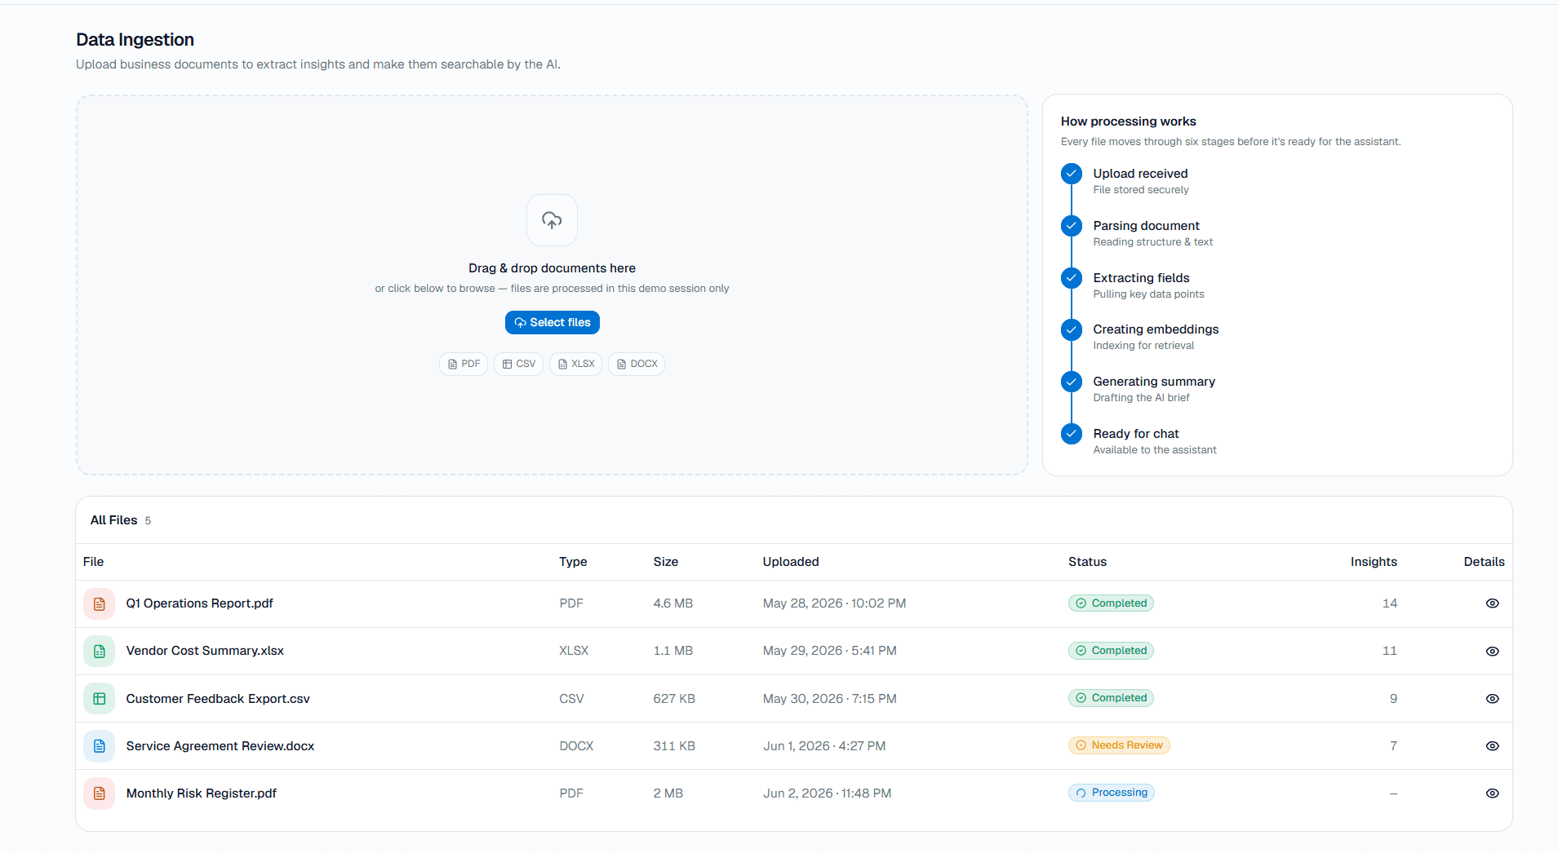
Task: Click the Customer Feedback Export table file icon
Action: 100,699
